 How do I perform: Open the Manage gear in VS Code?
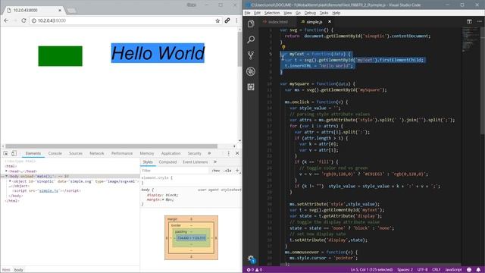coord(251,259)
